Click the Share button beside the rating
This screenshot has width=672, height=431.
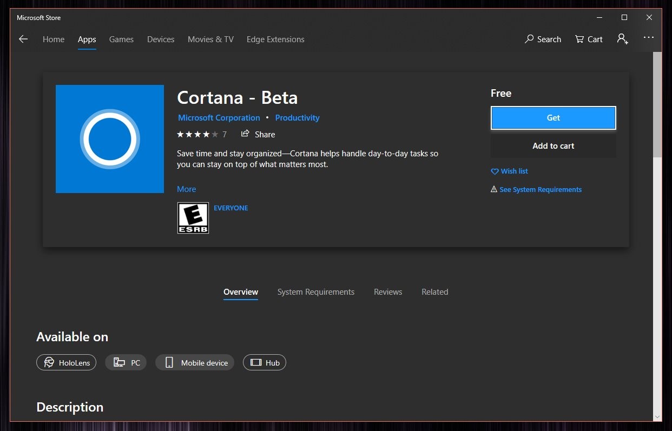tap(258, 134)
